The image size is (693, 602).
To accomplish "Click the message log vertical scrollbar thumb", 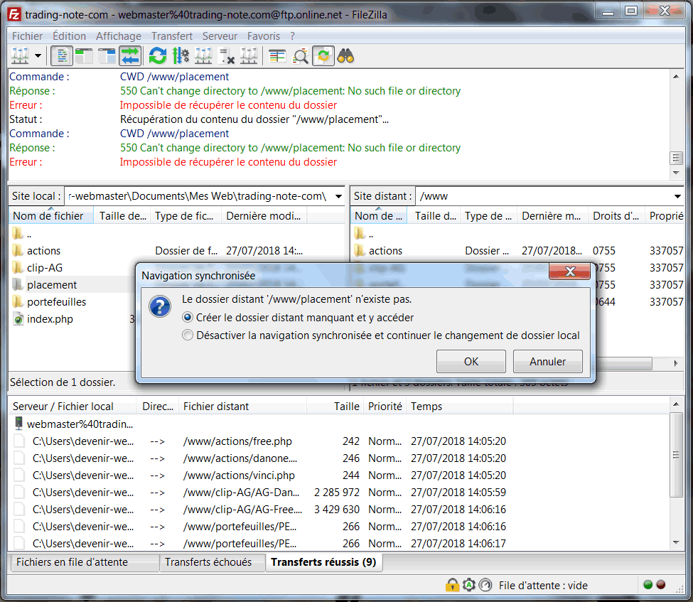I will point(676,158).
